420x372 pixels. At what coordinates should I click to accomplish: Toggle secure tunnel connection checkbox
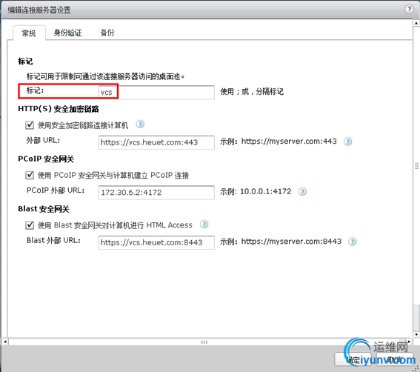pyautogui.click(x=30, y=125)
